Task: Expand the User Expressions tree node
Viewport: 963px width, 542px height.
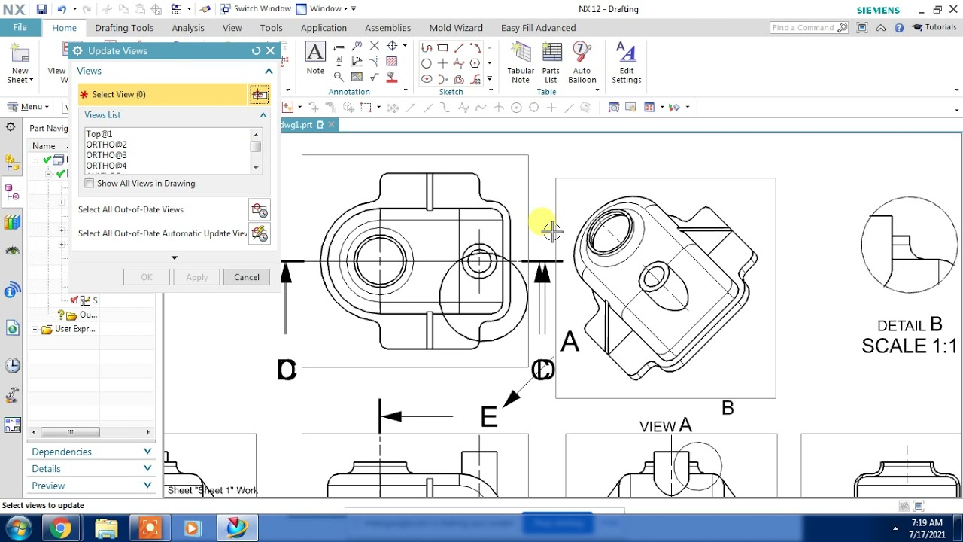Action: pos(35,329)
